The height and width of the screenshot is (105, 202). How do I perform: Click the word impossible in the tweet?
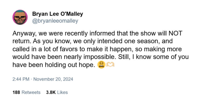[99, 57]
